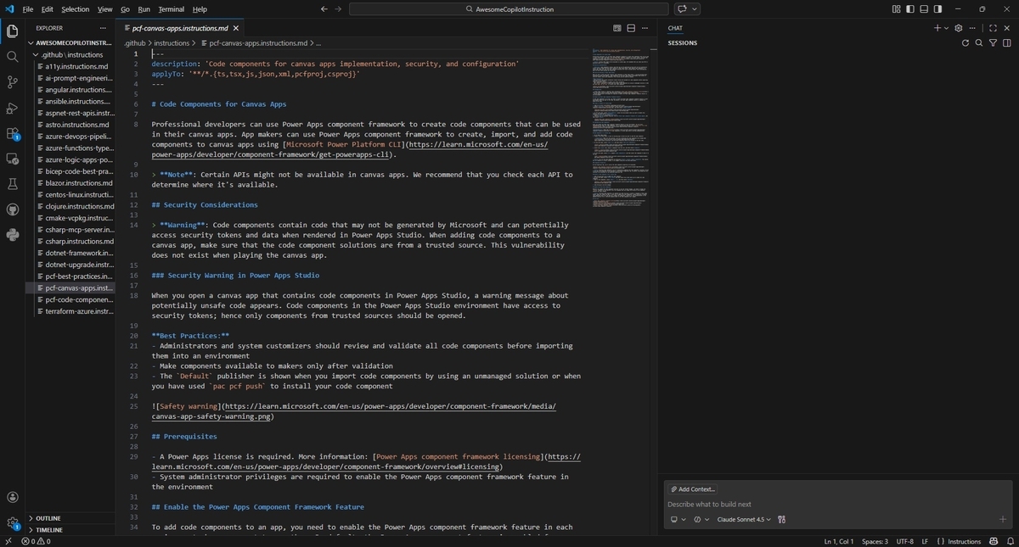
Task: Open the Copilot chat icon in title bar
Action: click(682, 9)
